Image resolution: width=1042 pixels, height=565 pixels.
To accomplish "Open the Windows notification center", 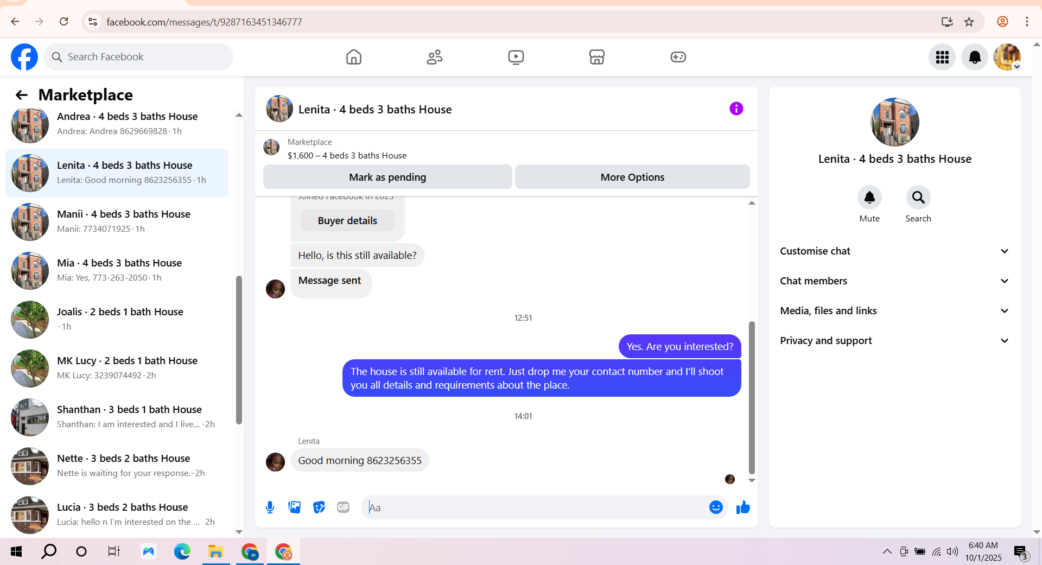I will click(1021, 553).
